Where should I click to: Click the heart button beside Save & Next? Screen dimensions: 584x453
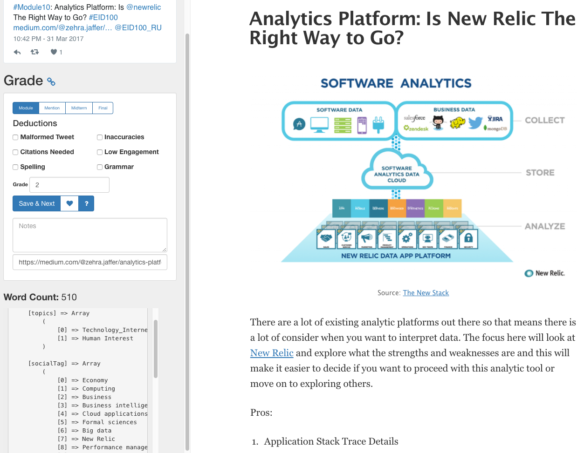69,203
